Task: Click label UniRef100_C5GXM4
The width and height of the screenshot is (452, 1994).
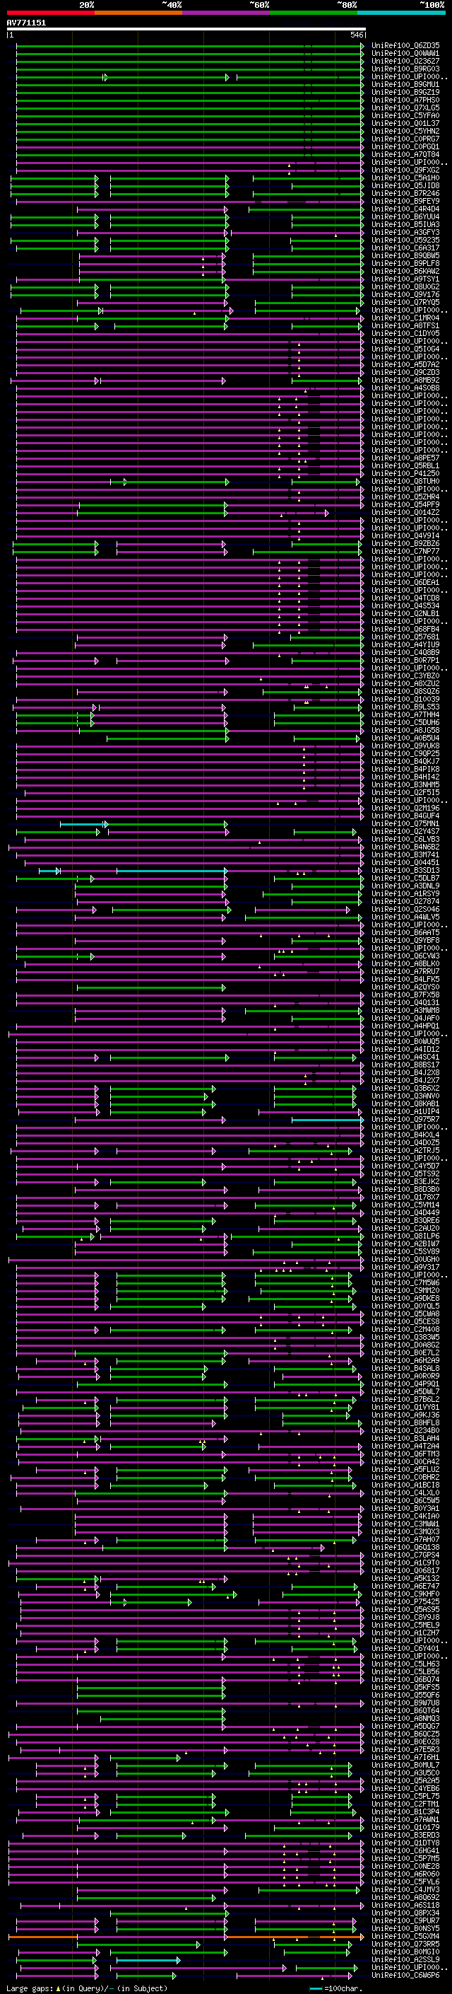Action: [405, 1936]
